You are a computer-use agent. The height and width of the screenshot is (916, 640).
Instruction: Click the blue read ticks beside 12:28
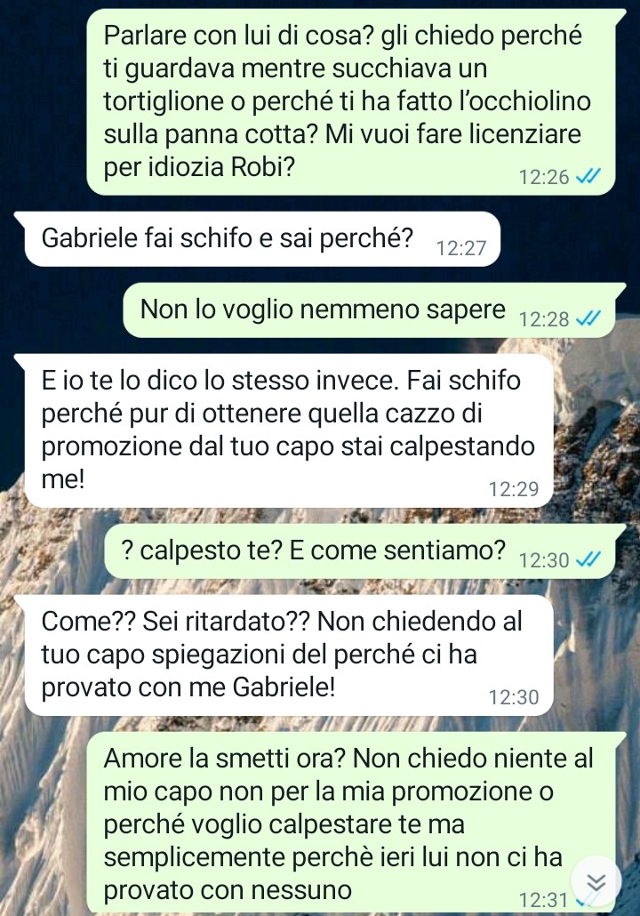click(588, 318)
